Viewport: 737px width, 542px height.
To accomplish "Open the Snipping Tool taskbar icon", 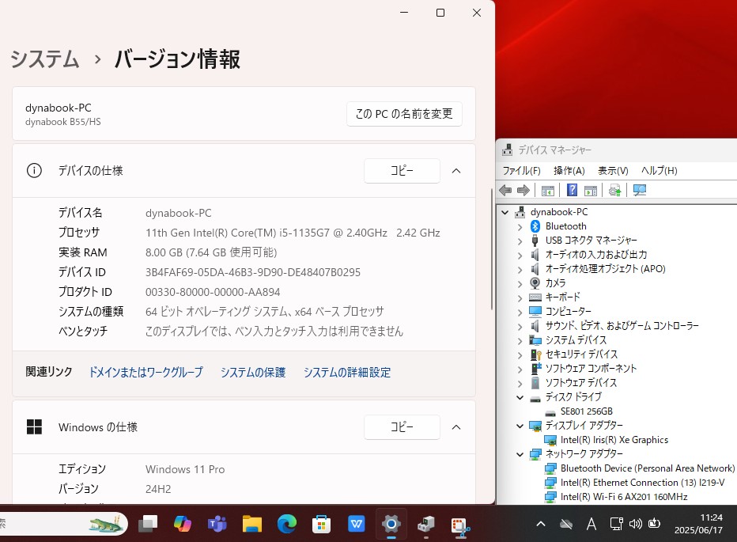I will [460, 525].
